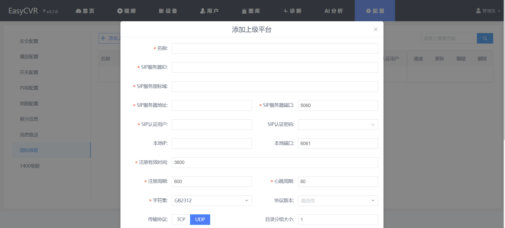Open the 诊断 navigation tab

point(292,11)
